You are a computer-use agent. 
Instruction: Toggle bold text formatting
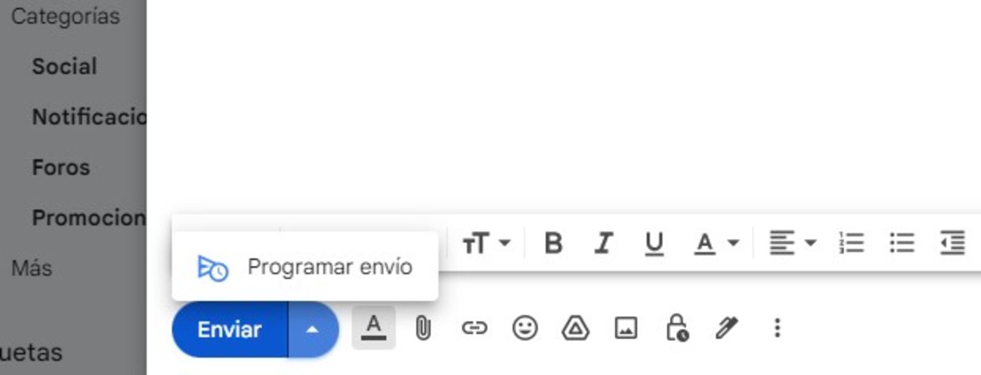(553, 243)
